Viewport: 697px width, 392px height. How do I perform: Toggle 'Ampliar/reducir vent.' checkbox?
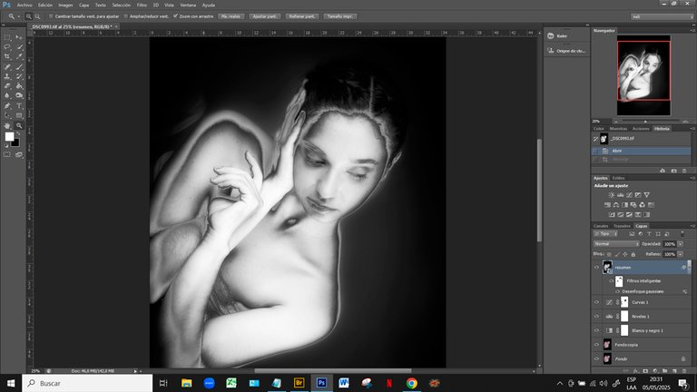tap(126, 16)
